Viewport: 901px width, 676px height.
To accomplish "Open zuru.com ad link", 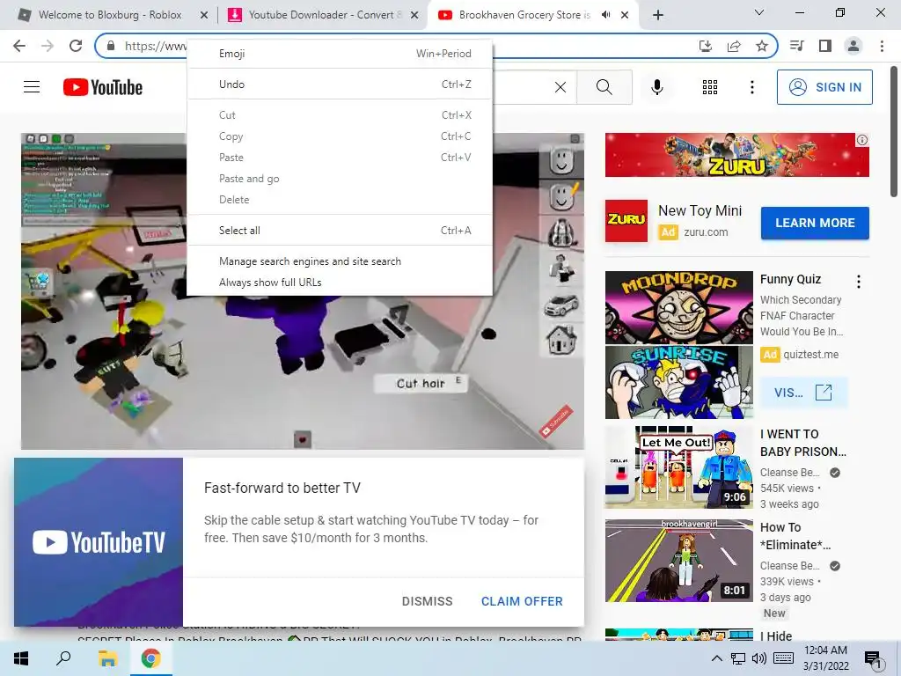I will click(706, 232).
